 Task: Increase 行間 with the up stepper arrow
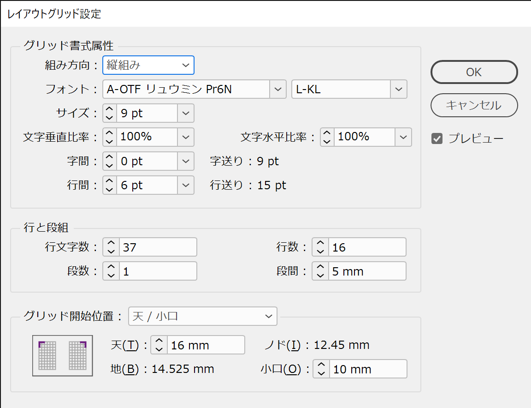[x=109, y=181]
